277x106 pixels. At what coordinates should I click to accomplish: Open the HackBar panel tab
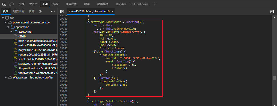click(121, 4)
